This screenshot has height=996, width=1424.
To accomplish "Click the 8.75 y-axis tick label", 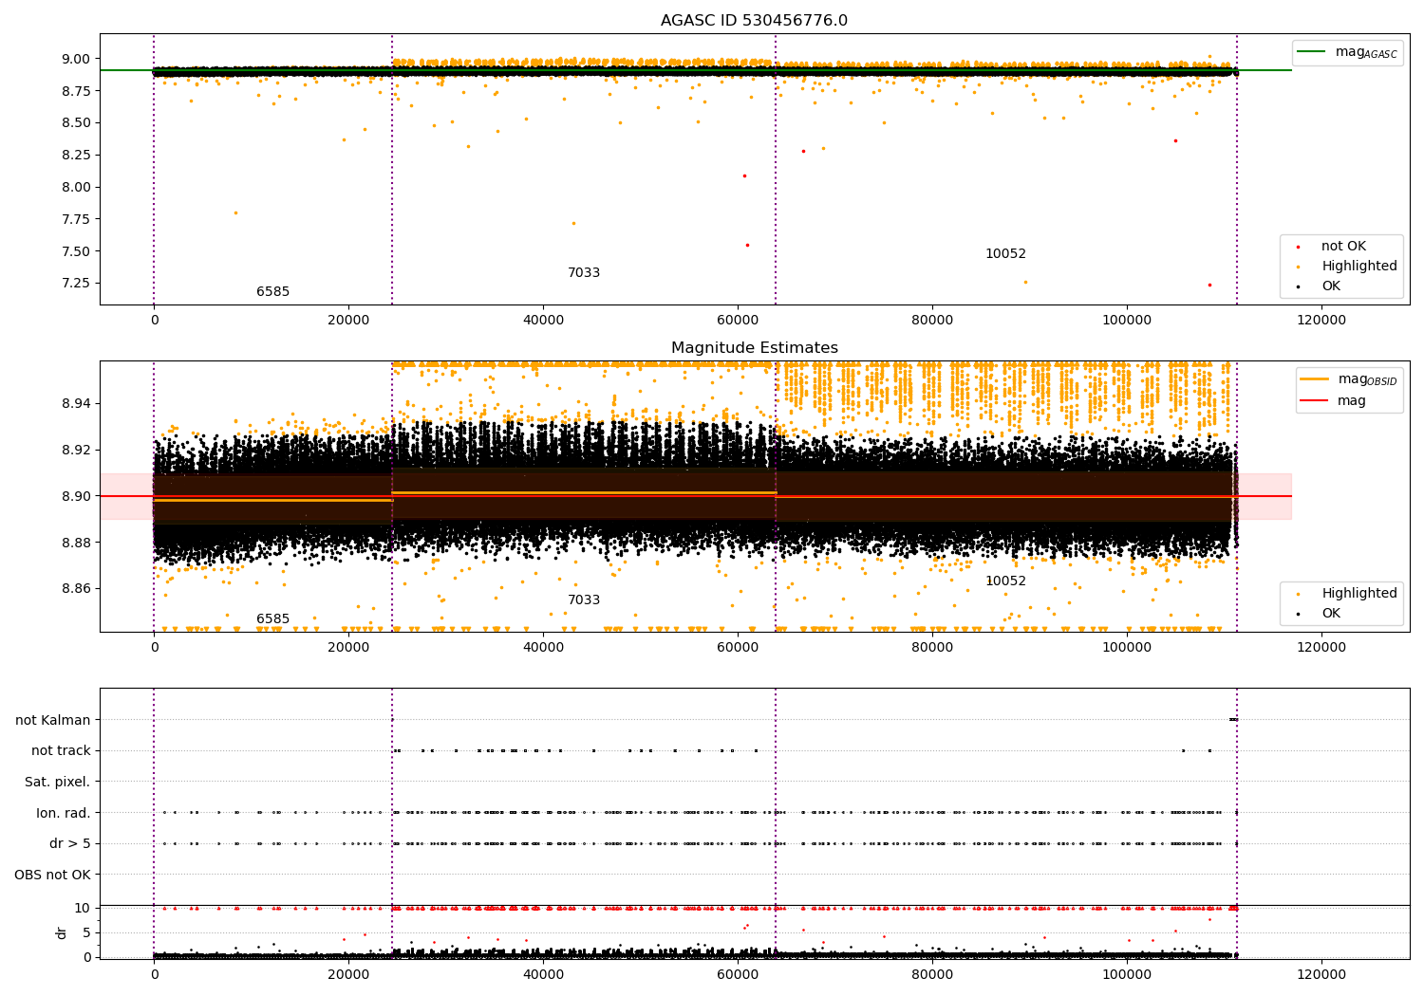I will click(x=76, y=91).
